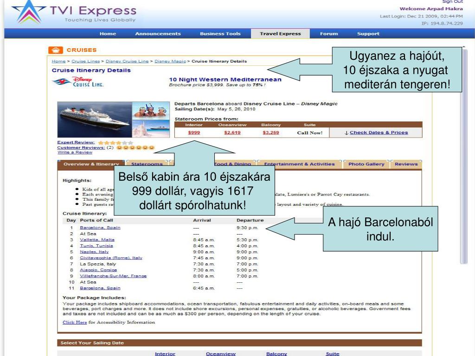Screen dimensions: 475x356
Task: Click 'Select Your Sailing Date' header bar
Action: 239,343
